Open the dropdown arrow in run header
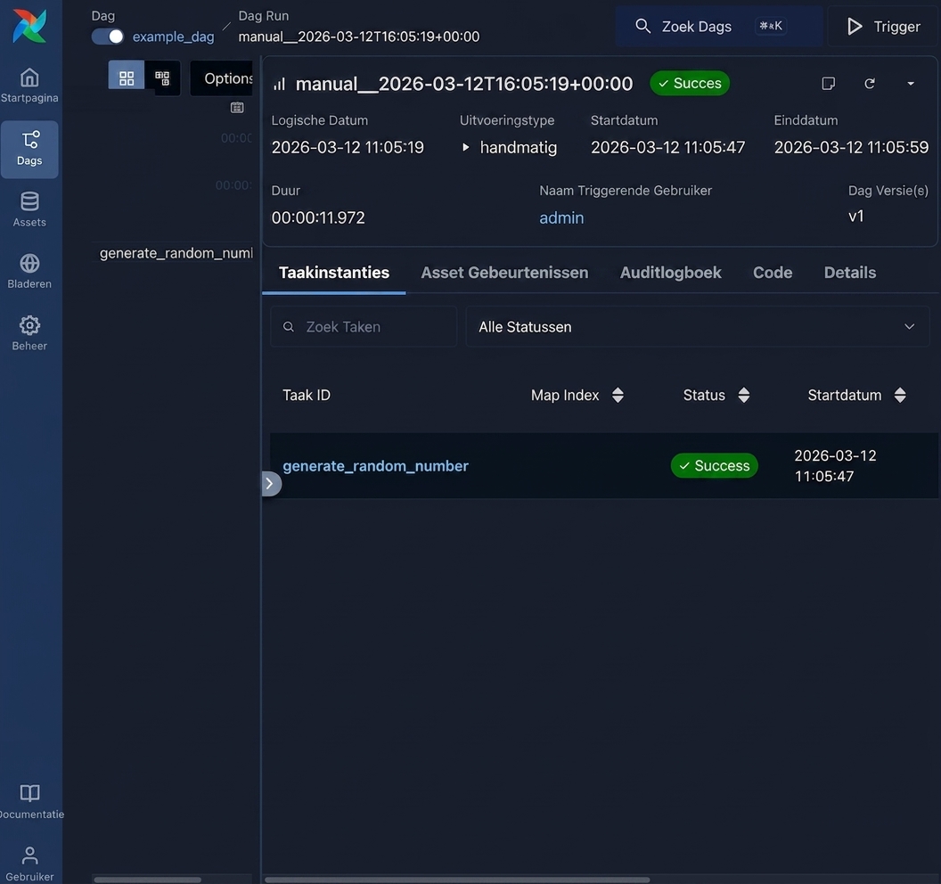 (911, 84)
